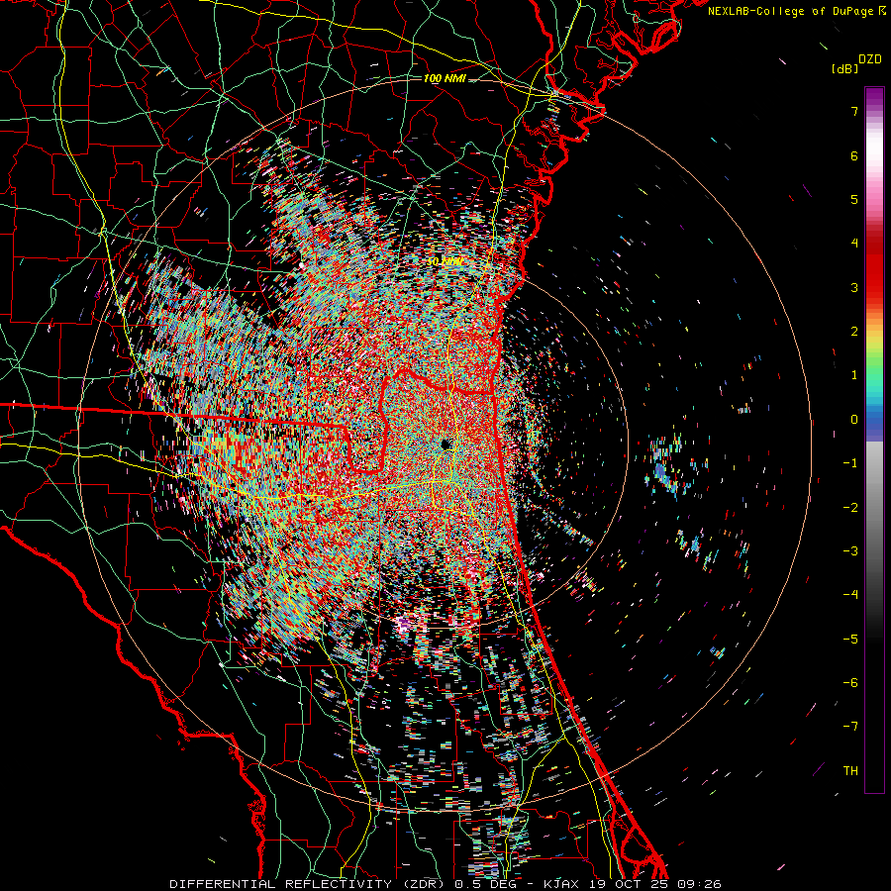
Task: Click the TH label on the color scale
Action: [850, 770]
